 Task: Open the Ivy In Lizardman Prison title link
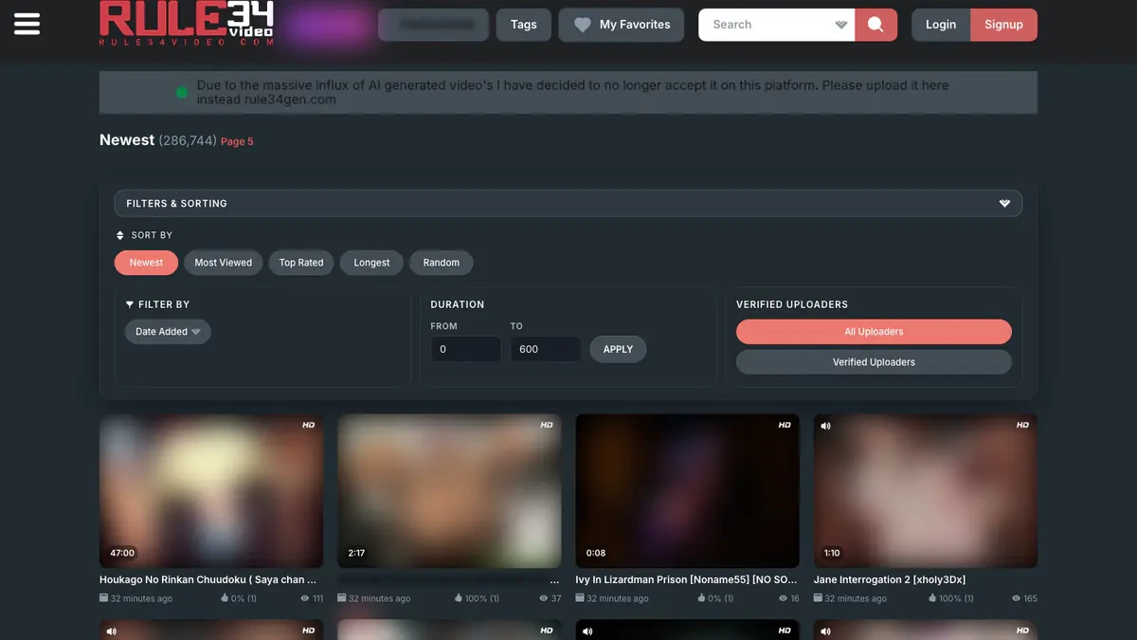[687, 579]
